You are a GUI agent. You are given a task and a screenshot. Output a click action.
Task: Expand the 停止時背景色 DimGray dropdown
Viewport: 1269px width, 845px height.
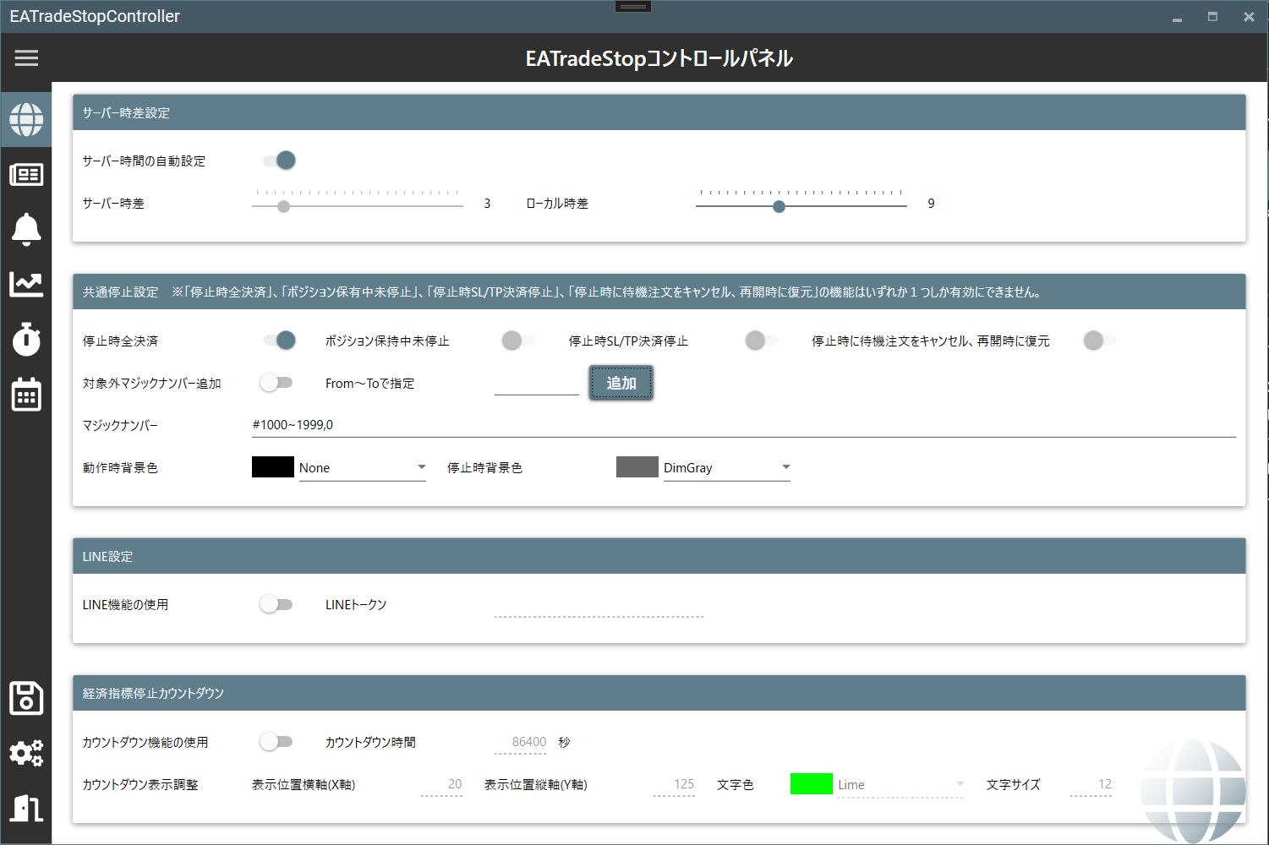(x=726, y=467)
